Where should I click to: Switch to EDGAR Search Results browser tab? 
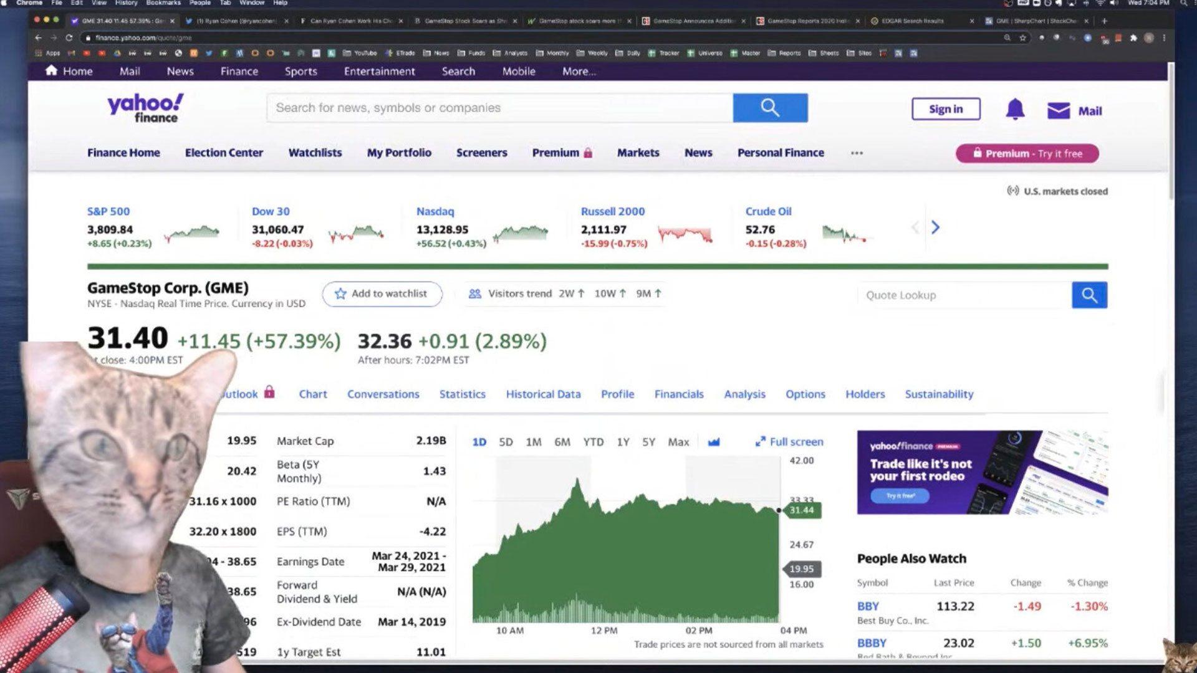(921, 21)
